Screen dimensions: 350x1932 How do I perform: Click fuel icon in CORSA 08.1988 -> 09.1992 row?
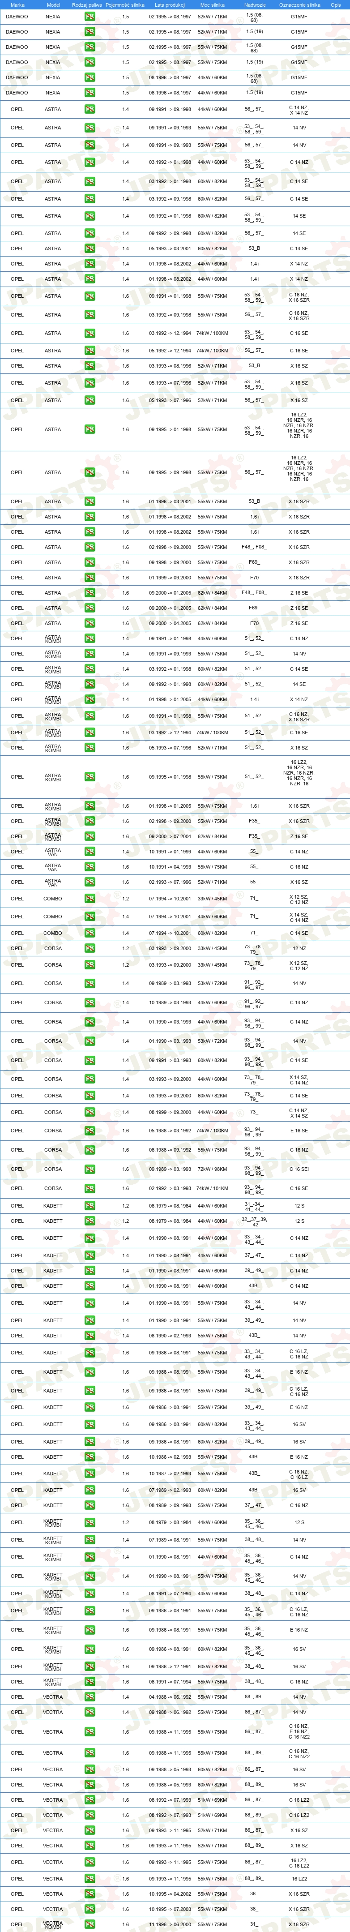point(89,1150)
